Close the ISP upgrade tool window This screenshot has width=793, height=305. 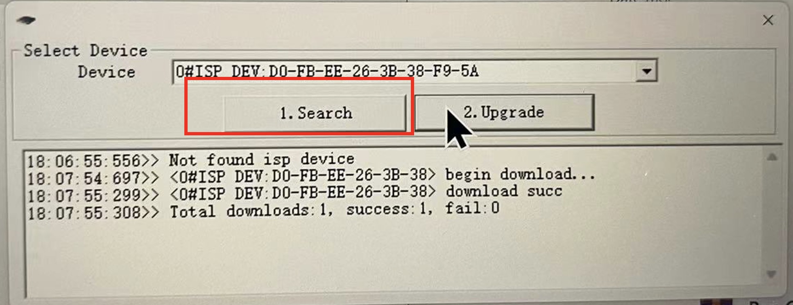pyautogui.click(x=768, y=20)
